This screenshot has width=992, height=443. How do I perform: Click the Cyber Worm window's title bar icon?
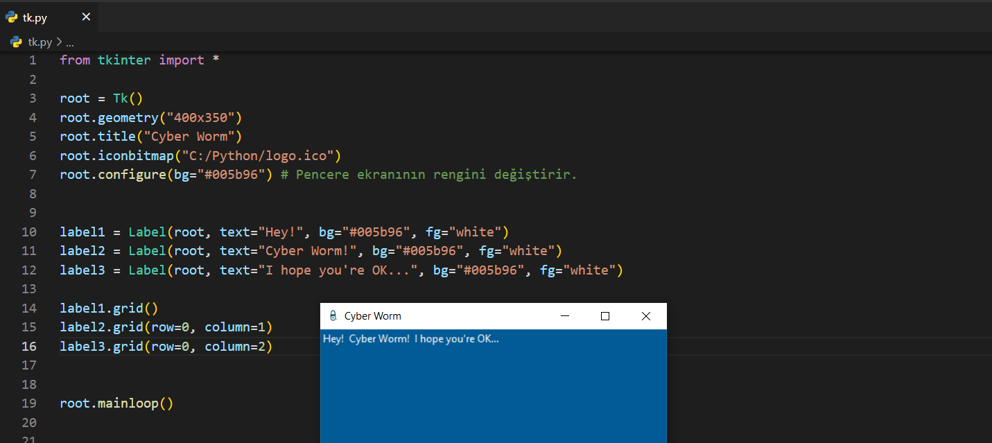[x=333, y=316]
